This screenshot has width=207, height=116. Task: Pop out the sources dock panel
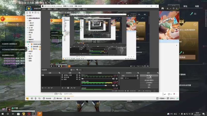(x=79, y=73)
